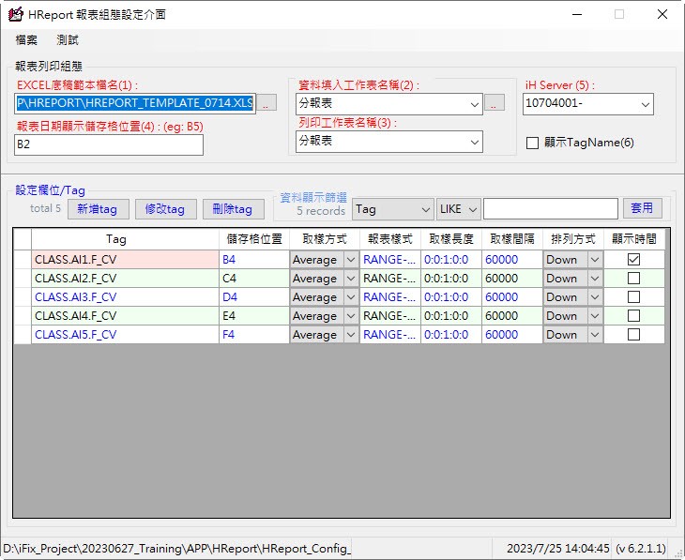Open the Down sort dropdown in first row
The image size is (685, 560).
(x=594, y=260)
